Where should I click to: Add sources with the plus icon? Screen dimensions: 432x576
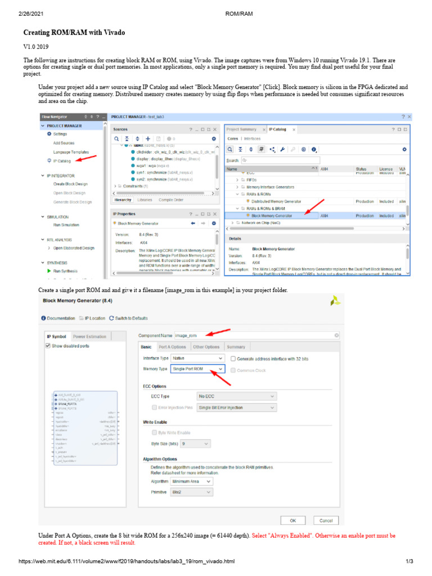[x=148, y=139]
